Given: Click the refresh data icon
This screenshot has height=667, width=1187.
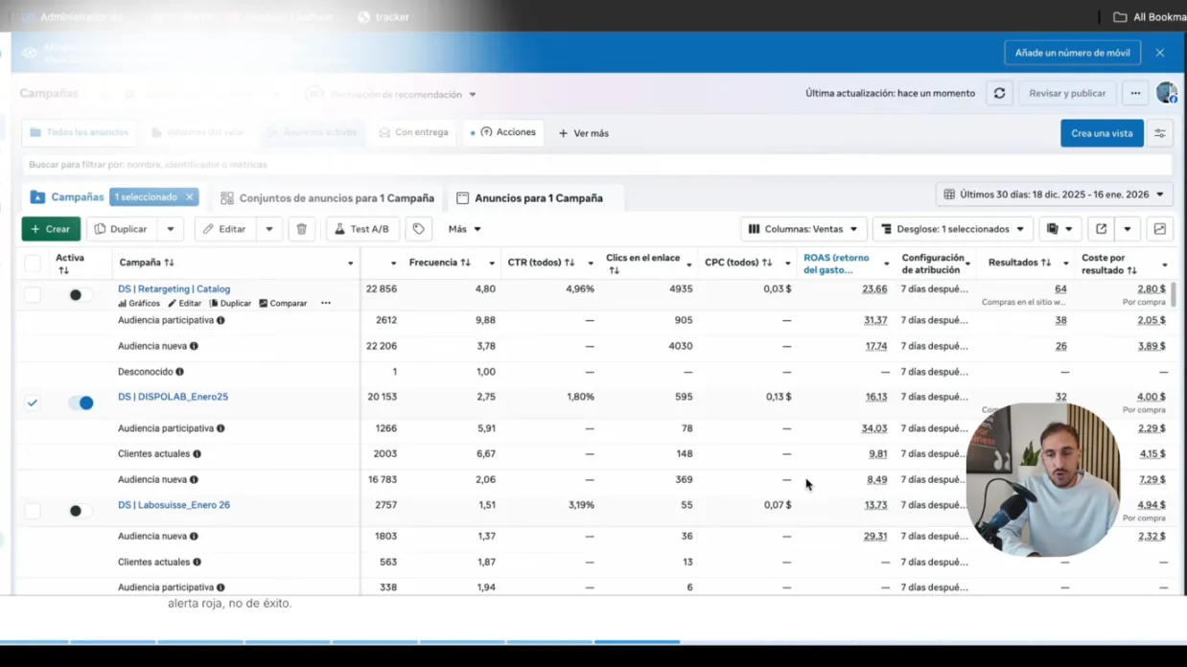Looking at the screenshot, I should (x=999, y=94).
